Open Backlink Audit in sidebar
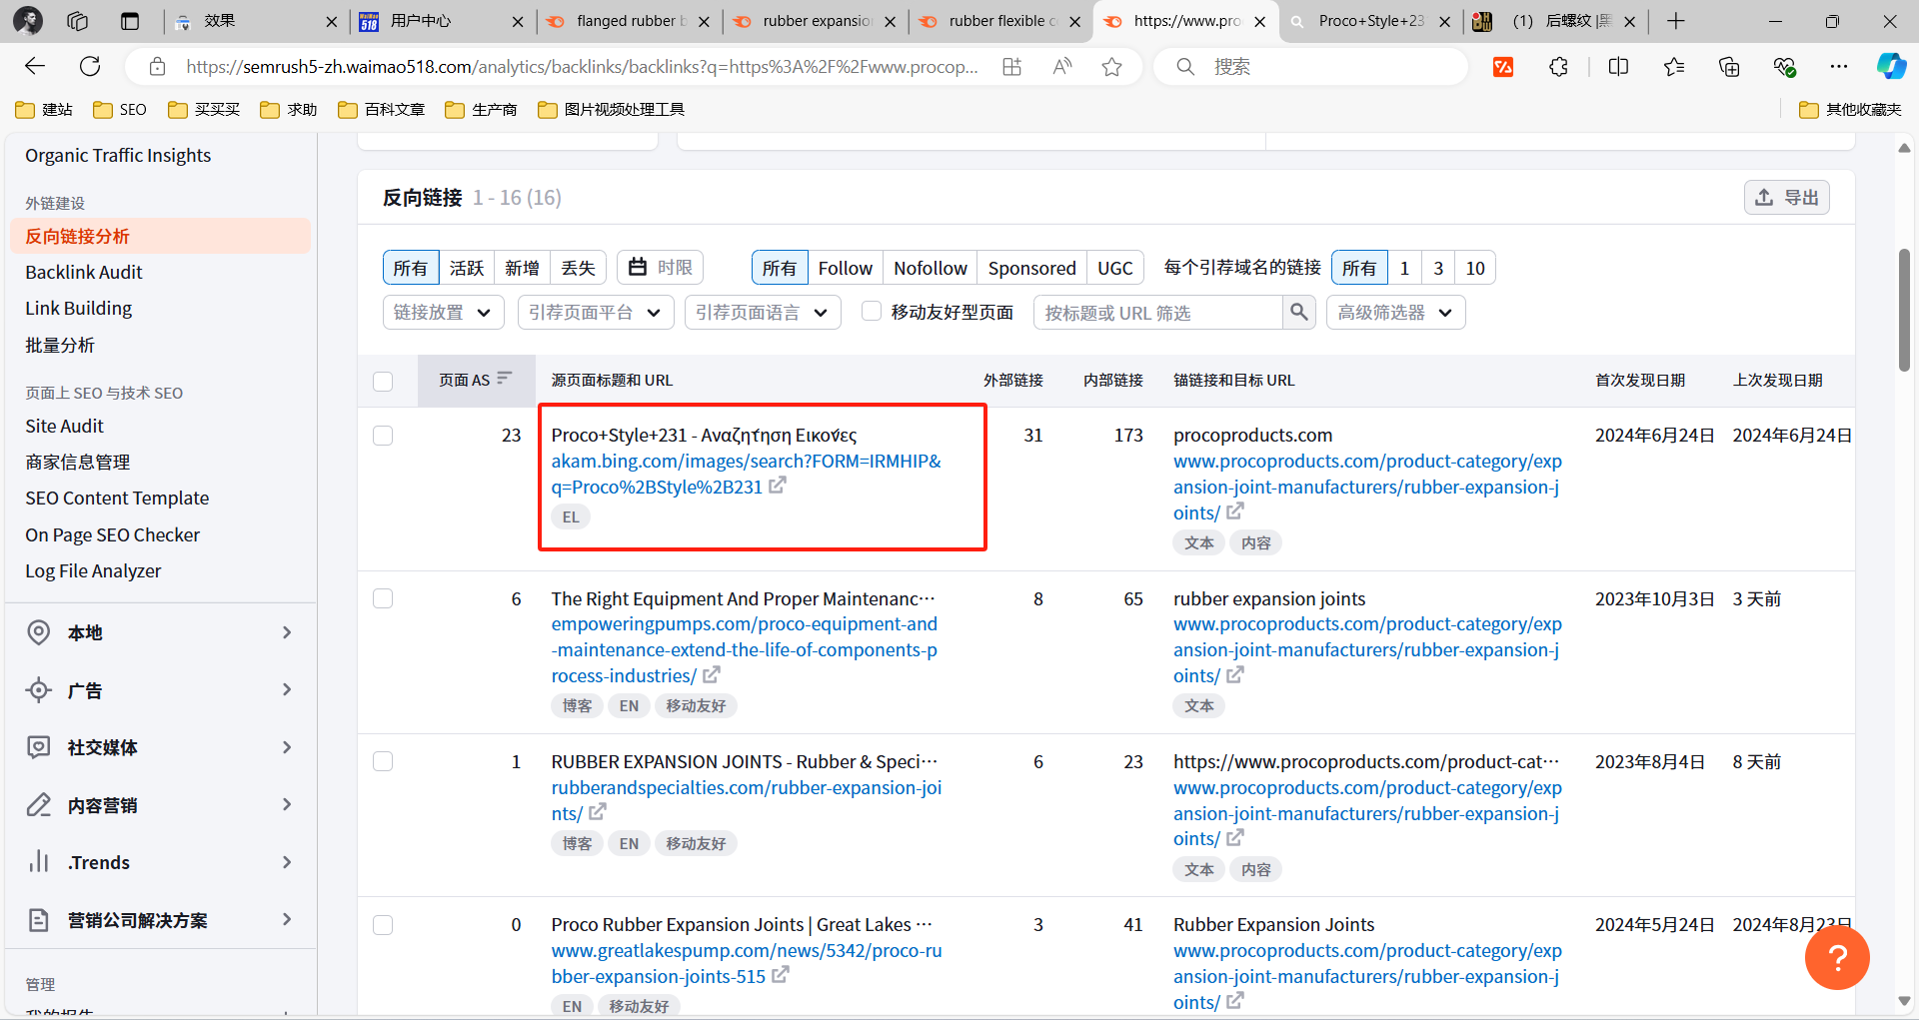Image resolution: width=1919 pixels, height=1020 pixels. 84,272
